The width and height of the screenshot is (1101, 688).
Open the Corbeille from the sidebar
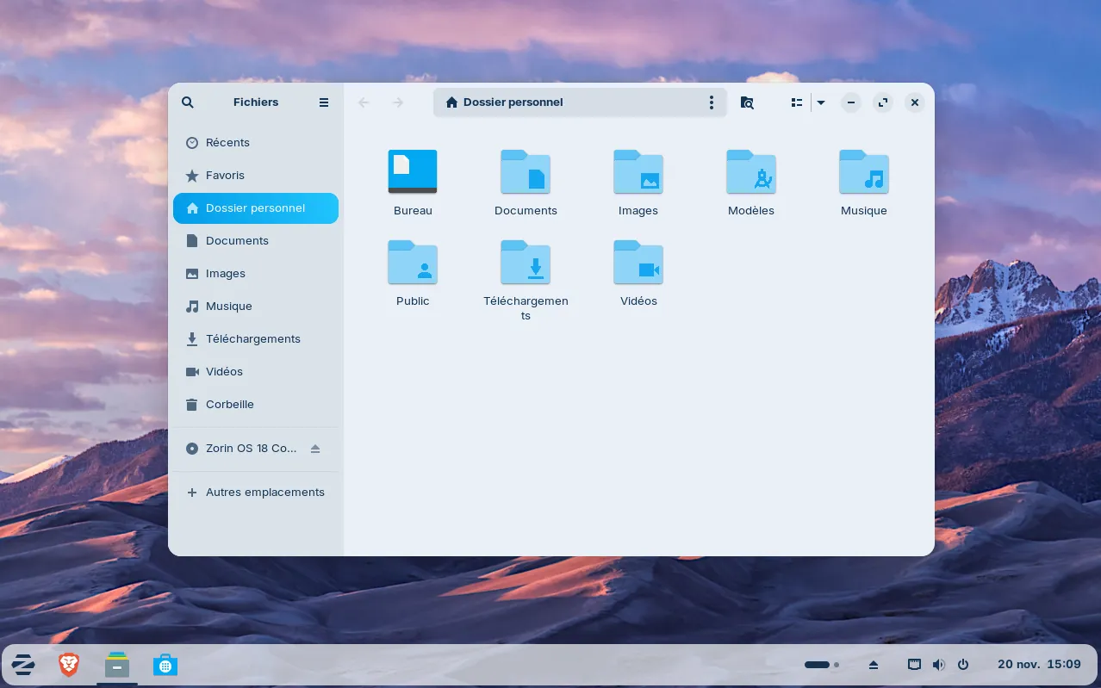click(229, 405)
